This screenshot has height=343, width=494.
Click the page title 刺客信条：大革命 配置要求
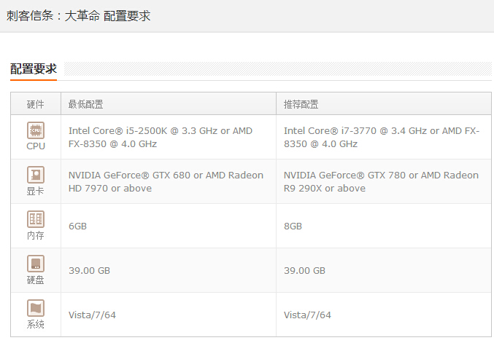[79, 16]
